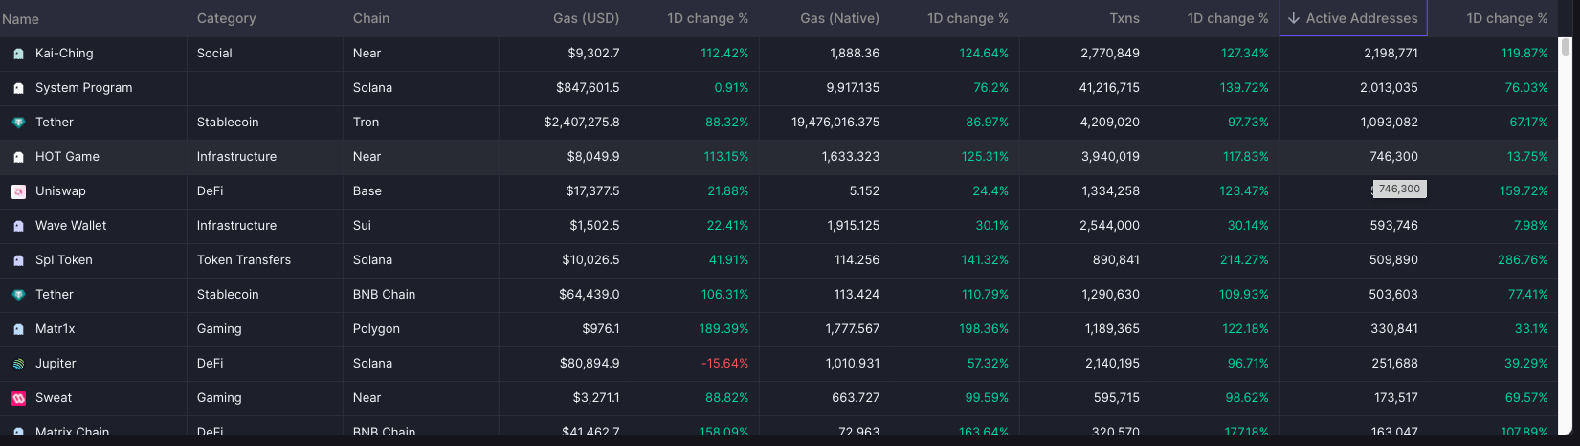Image resolution: width=1580 pixels, height=446 pixels.
Task: Click the -15.64% red change value
Action: click(724, 364)
